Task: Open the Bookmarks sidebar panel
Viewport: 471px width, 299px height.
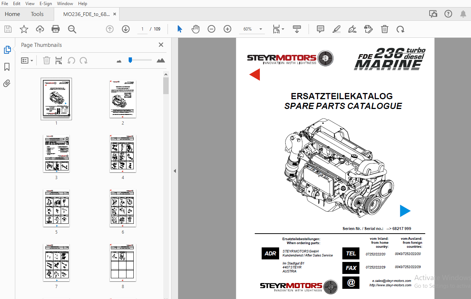Action: (x=7, y=67)
